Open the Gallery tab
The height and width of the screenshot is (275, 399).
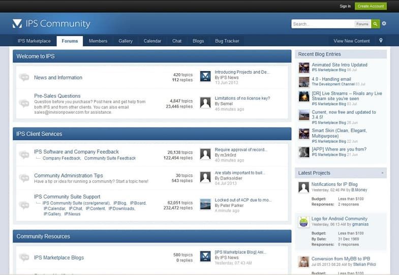pyautogui.click(x=126, y=41)
